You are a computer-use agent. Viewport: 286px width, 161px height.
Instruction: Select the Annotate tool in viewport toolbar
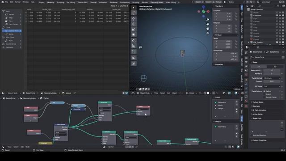[134, 41]
